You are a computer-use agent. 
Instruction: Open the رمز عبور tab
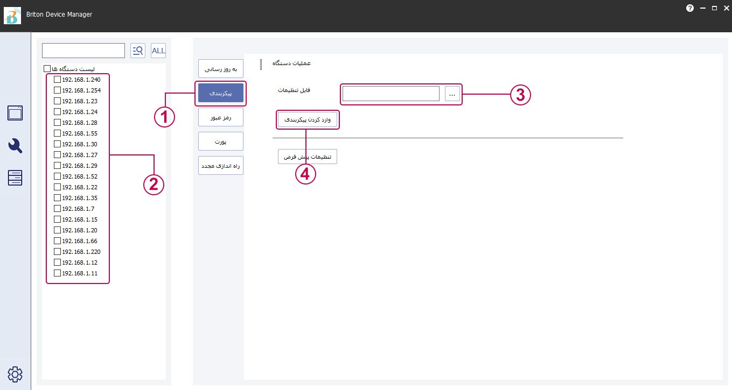(221, 117)
